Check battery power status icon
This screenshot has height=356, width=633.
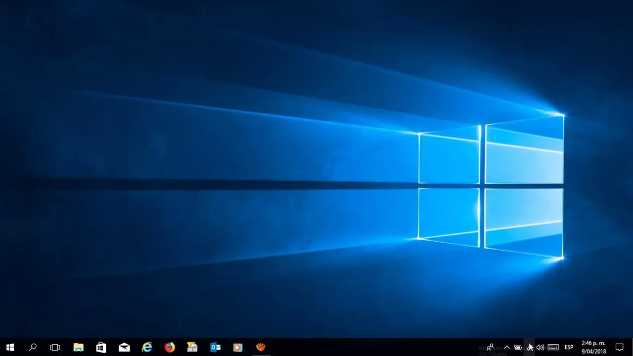coord(518,348)
